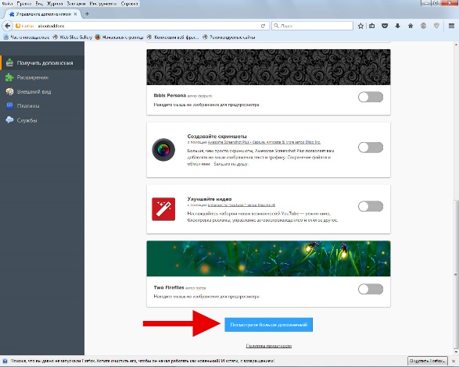459x367 pixels.
Task: Click Посмотреть больше дополнений button
Action: tap(268, 325)
